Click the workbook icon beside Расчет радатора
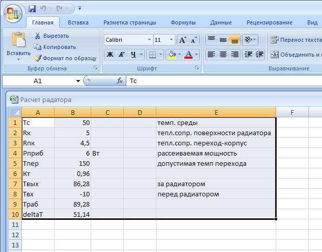Screen dimensions: 322x252 [14, 99]
